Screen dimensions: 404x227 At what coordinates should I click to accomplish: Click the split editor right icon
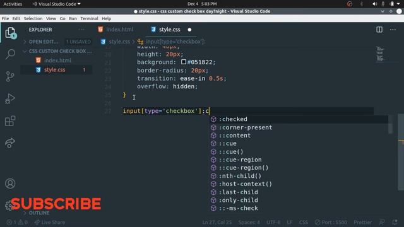379,30
